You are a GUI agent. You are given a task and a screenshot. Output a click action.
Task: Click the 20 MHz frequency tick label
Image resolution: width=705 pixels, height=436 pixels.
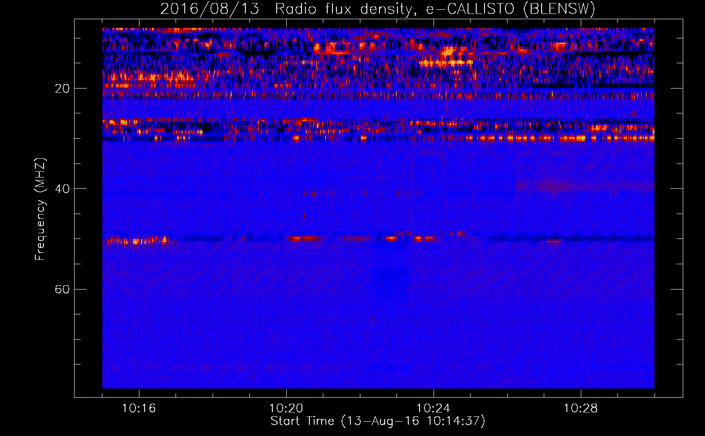[x=62, y=89]
